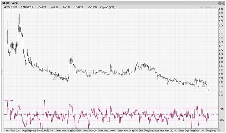Viewport: 226px width, 133px height.
Task: Click the KLSE - AYS chart title
Action: point(10,3)
